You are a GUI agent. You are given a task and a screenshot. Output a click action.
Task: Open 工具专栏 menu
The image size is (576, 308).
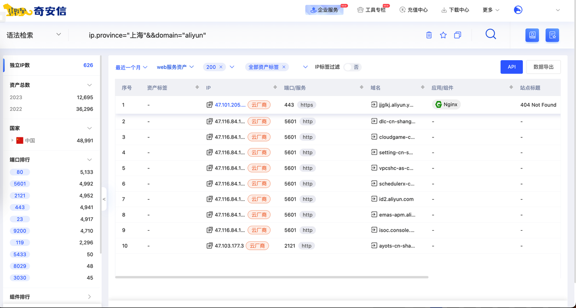(x=372, y=10)
